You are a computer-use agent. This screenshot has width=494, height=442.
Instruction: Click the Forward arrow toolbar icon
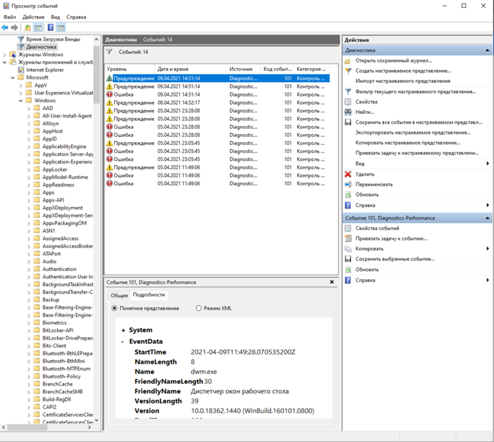click(14, 28)
